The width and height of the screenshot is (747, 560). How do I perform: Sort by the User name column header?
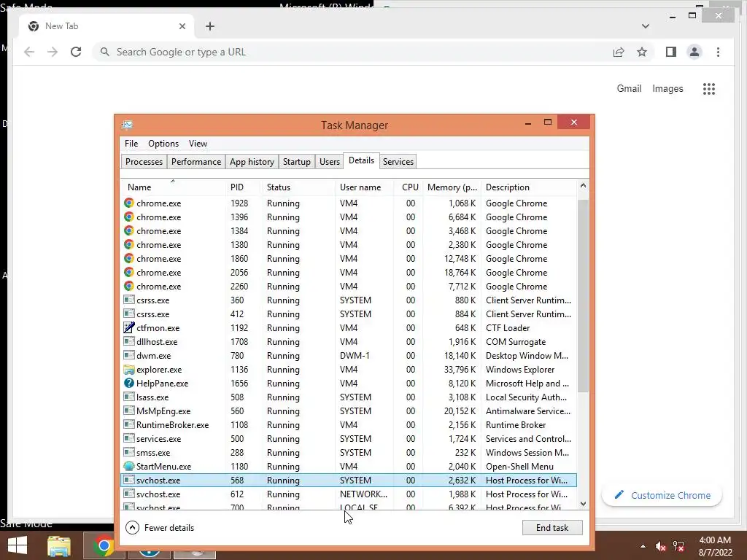[365, 187]
